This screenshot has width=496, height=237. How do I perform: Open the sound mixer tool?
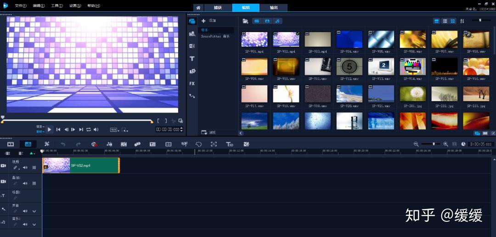point(109,144)
